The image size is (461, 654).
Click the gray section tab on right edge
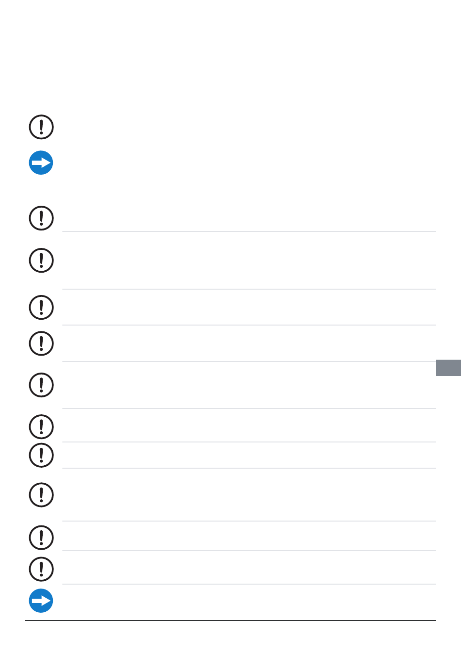pos(448,368)
